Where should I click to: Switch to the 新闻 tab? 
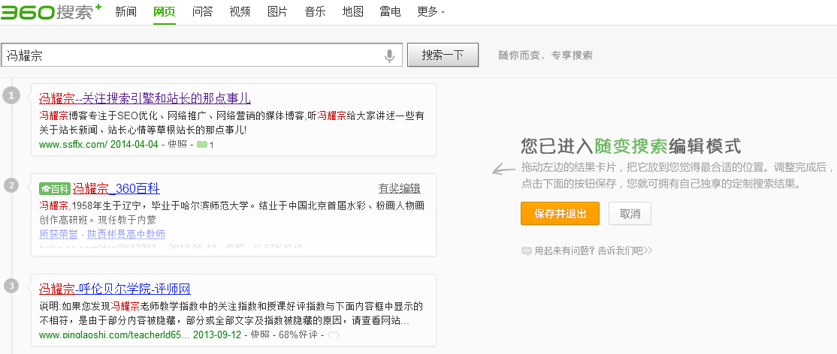pyautogui.click(x=126, y=12)
